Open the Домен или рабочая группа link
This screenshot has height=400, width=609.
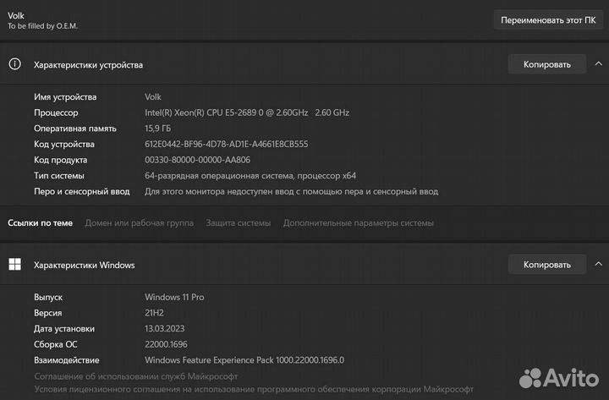click(x=139, y=223)
